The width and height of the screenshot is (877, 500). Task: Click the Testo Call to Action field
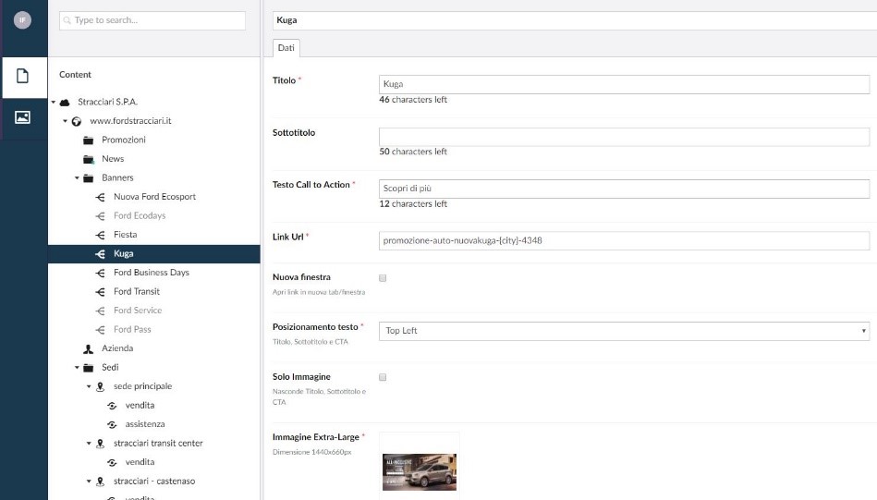coord(624,189)
